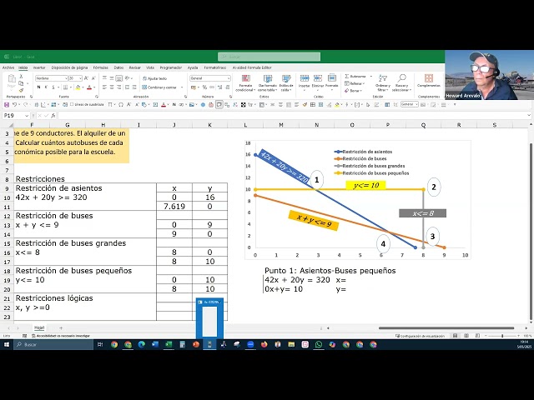Click the formula bar input
The height and width of the screenshot is (400, 534).
tap(293, 116)
